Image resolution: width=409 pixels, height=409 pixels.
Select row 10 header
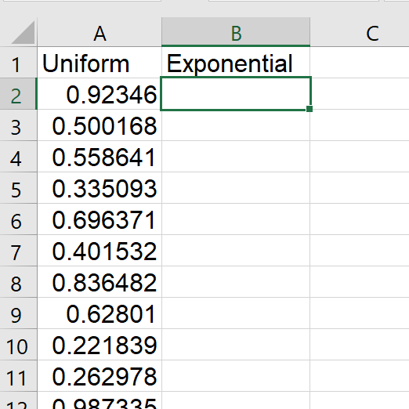18,345
